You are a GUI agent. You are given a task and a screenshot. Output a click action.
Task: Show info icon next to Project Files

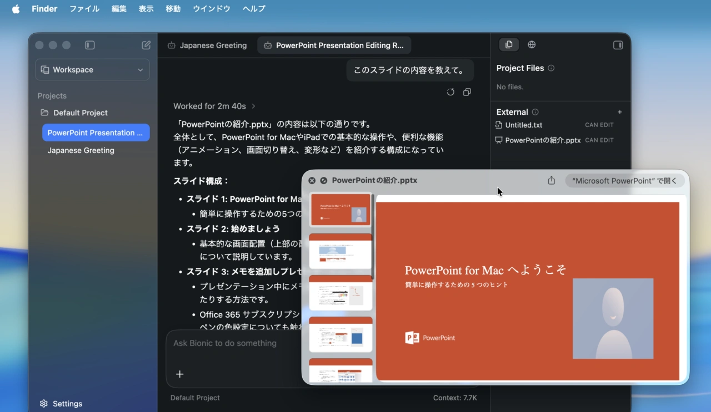551,68
